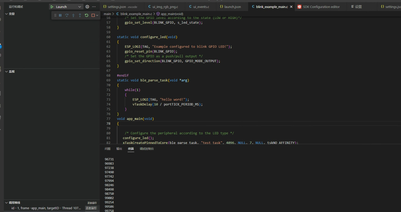Click the while(1) statement
This screenshot has width=401, height=212.
133,90
